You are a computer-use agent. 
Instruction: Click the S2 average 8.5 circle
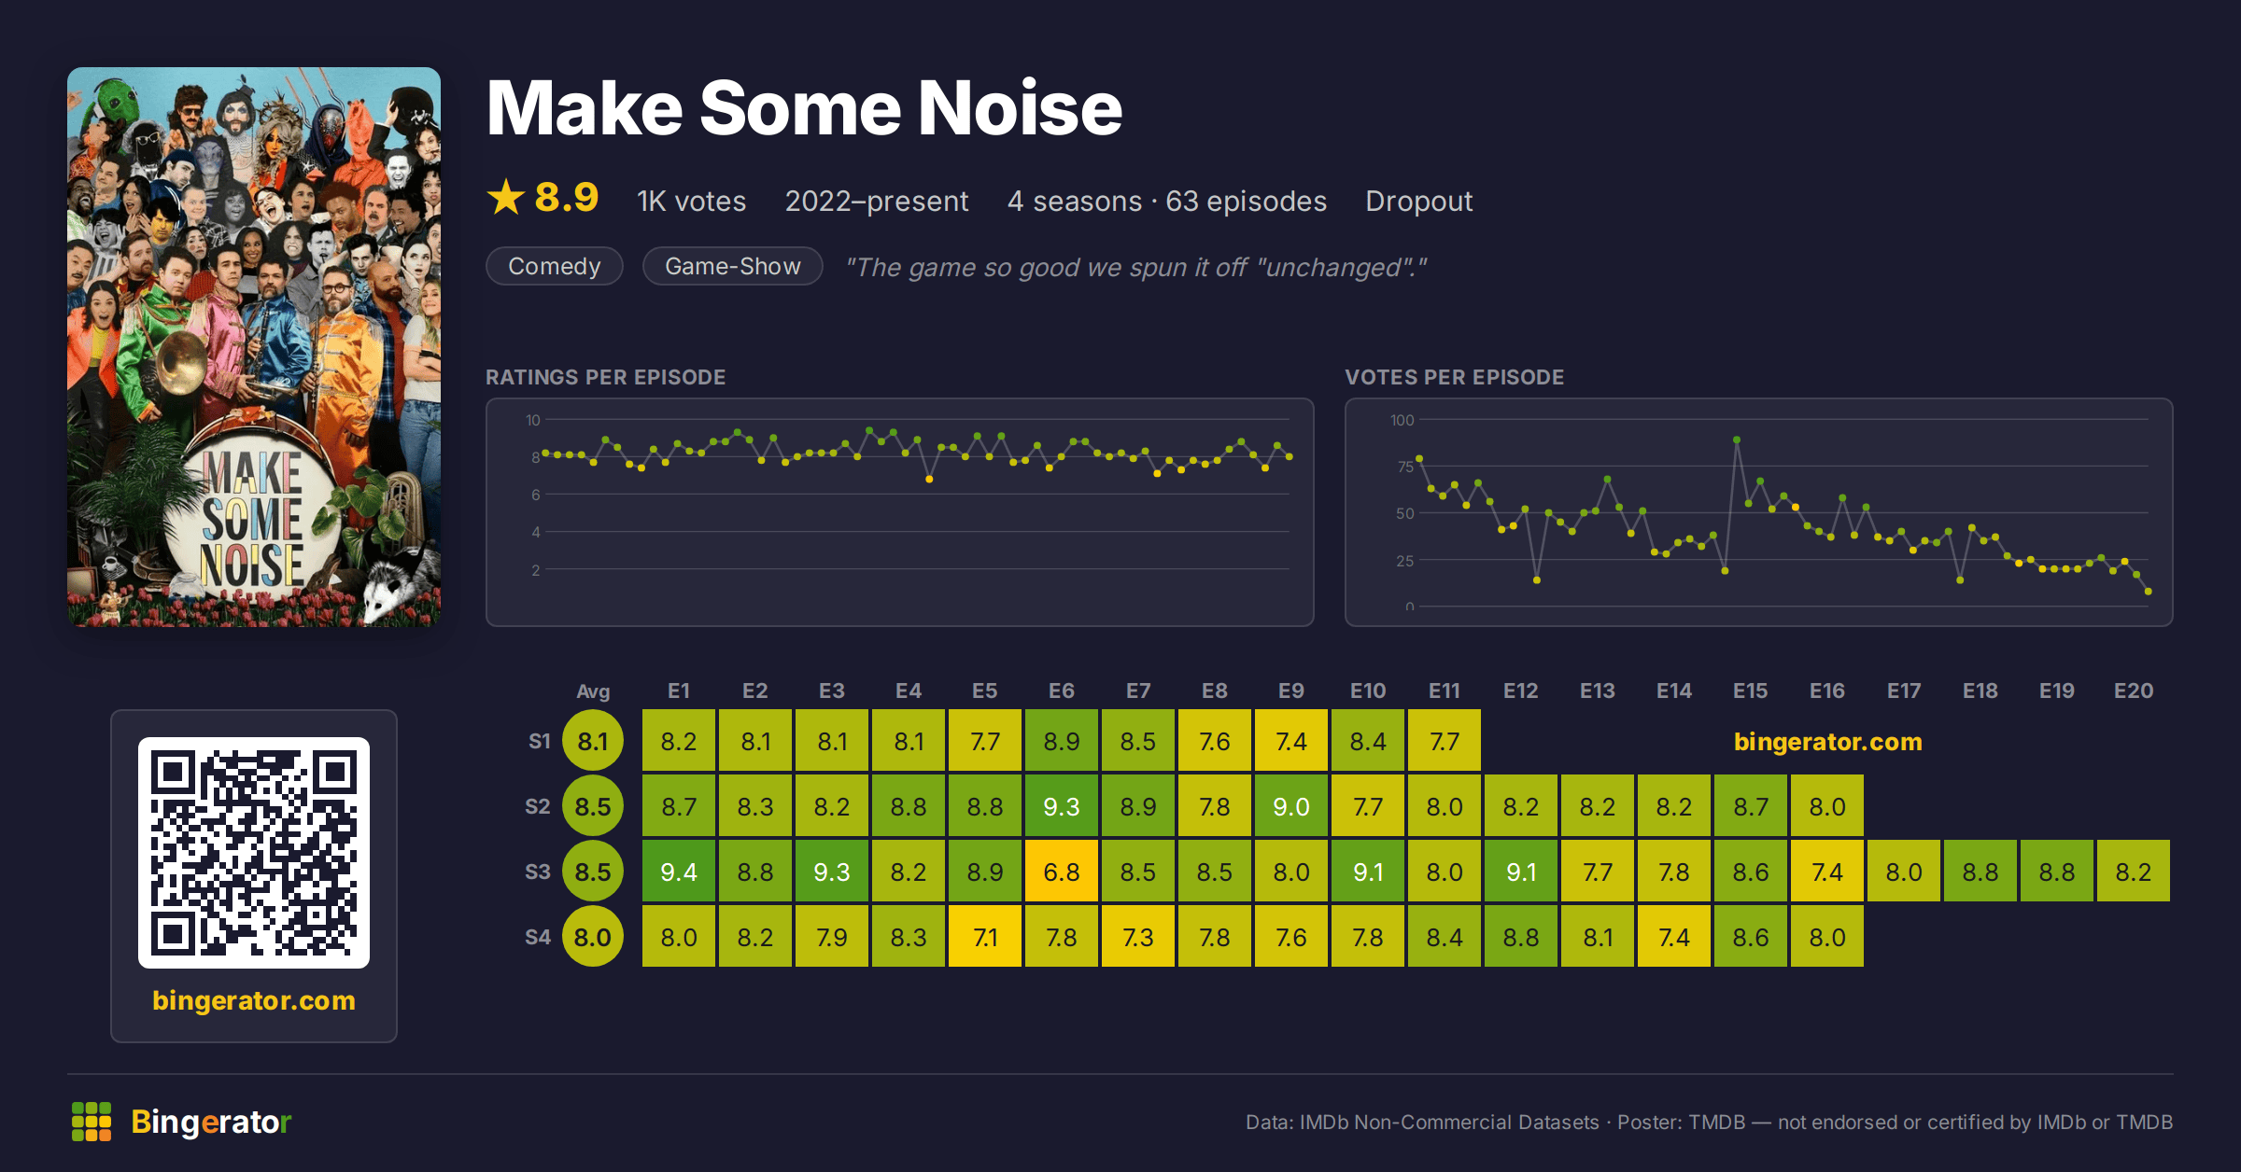click(593, 806)
